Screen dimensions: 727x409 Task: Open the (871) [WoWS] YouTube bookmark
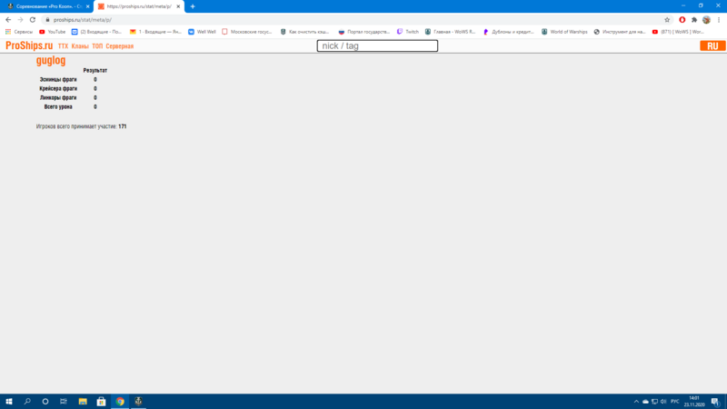678,32
